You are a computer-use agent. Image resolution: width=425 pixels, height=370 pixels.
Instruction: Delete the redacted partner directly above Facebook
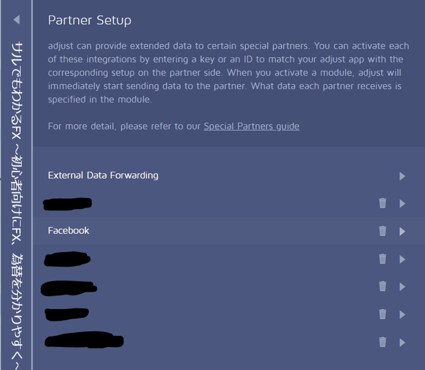382,203
